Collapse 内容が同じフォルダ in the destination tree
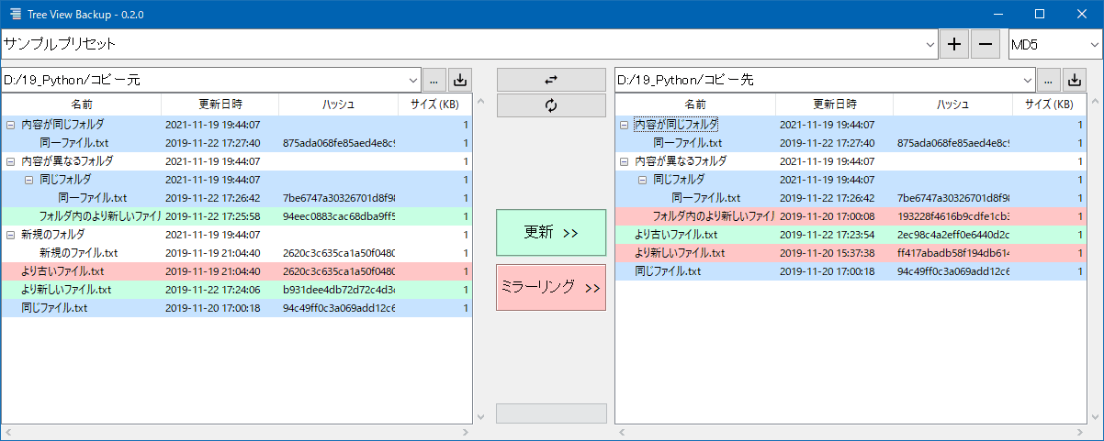The image size is (1104, 441). pos(625,124)
